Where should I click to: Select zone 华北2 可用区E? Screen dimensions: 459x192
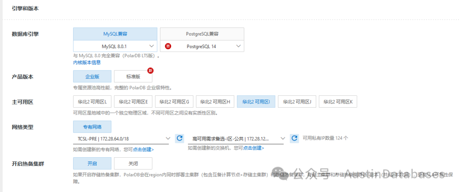coord(133,102)
